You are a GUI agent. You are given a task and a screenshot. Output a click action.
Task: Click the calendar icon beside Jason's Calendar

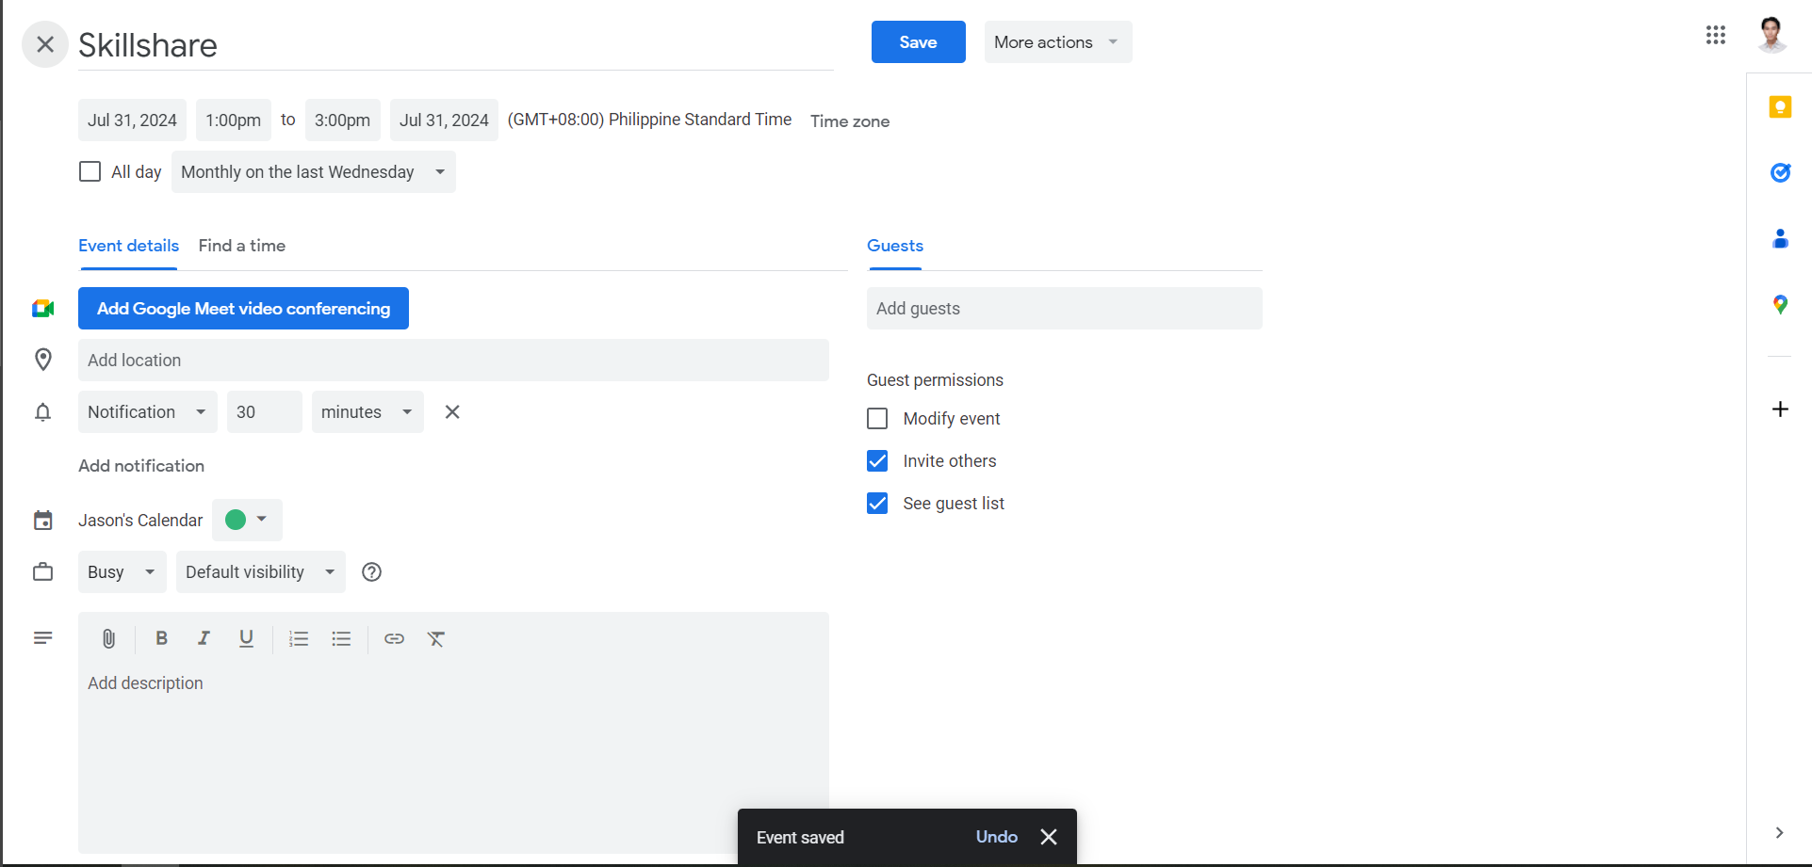click(x=42, y=520)
